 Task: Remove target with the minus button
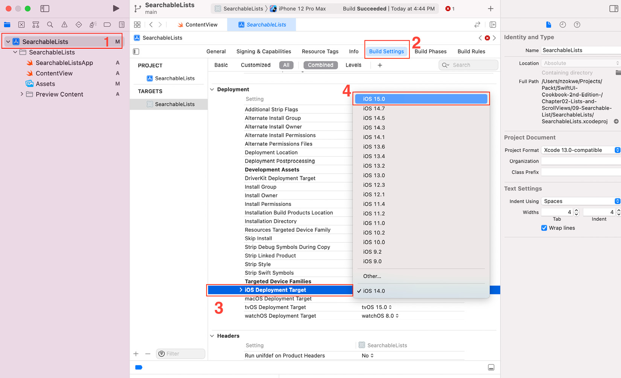tap(148, 354)
